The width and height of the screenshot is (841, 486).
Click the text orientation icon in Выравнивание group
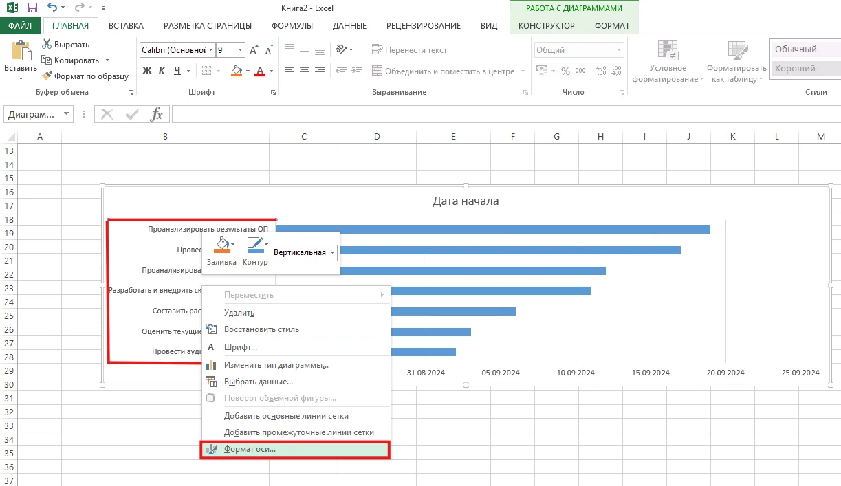tap(342, 50)
